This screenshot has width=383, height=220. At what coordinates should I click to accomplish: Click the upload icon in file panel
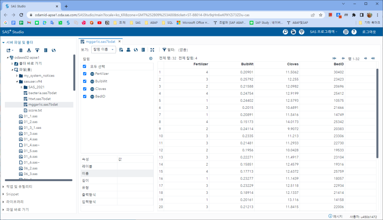37,50
